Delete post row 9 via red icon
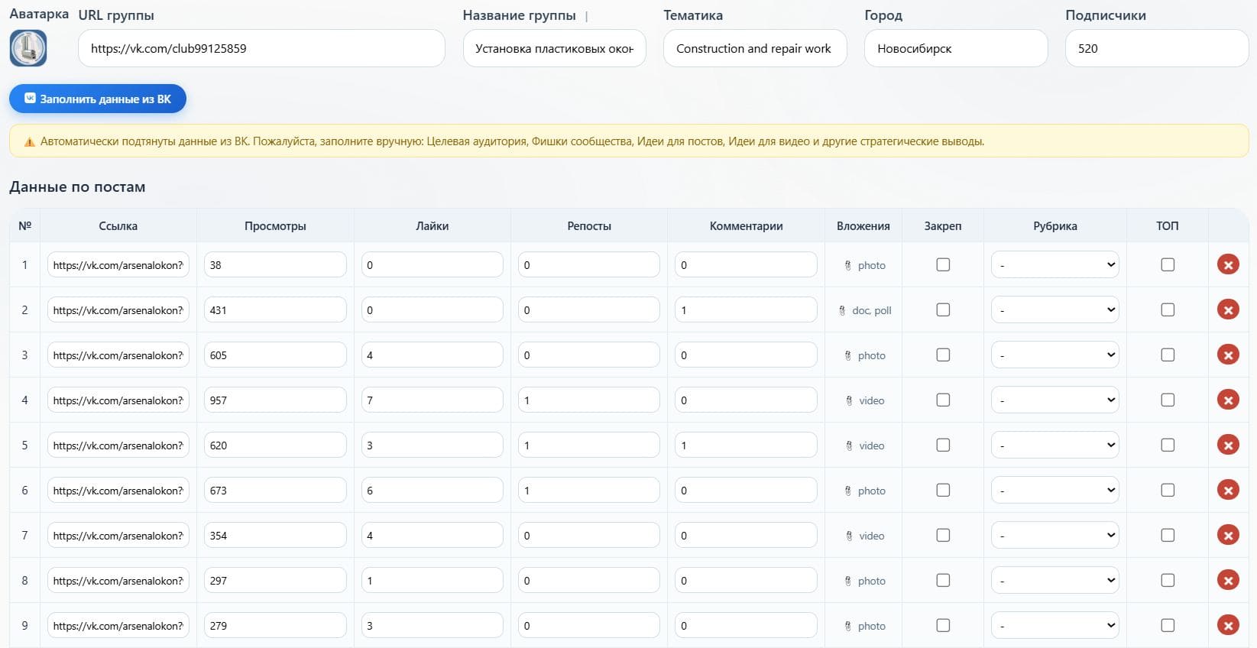Screen dimensions: 1257x648 [1228, 626]
